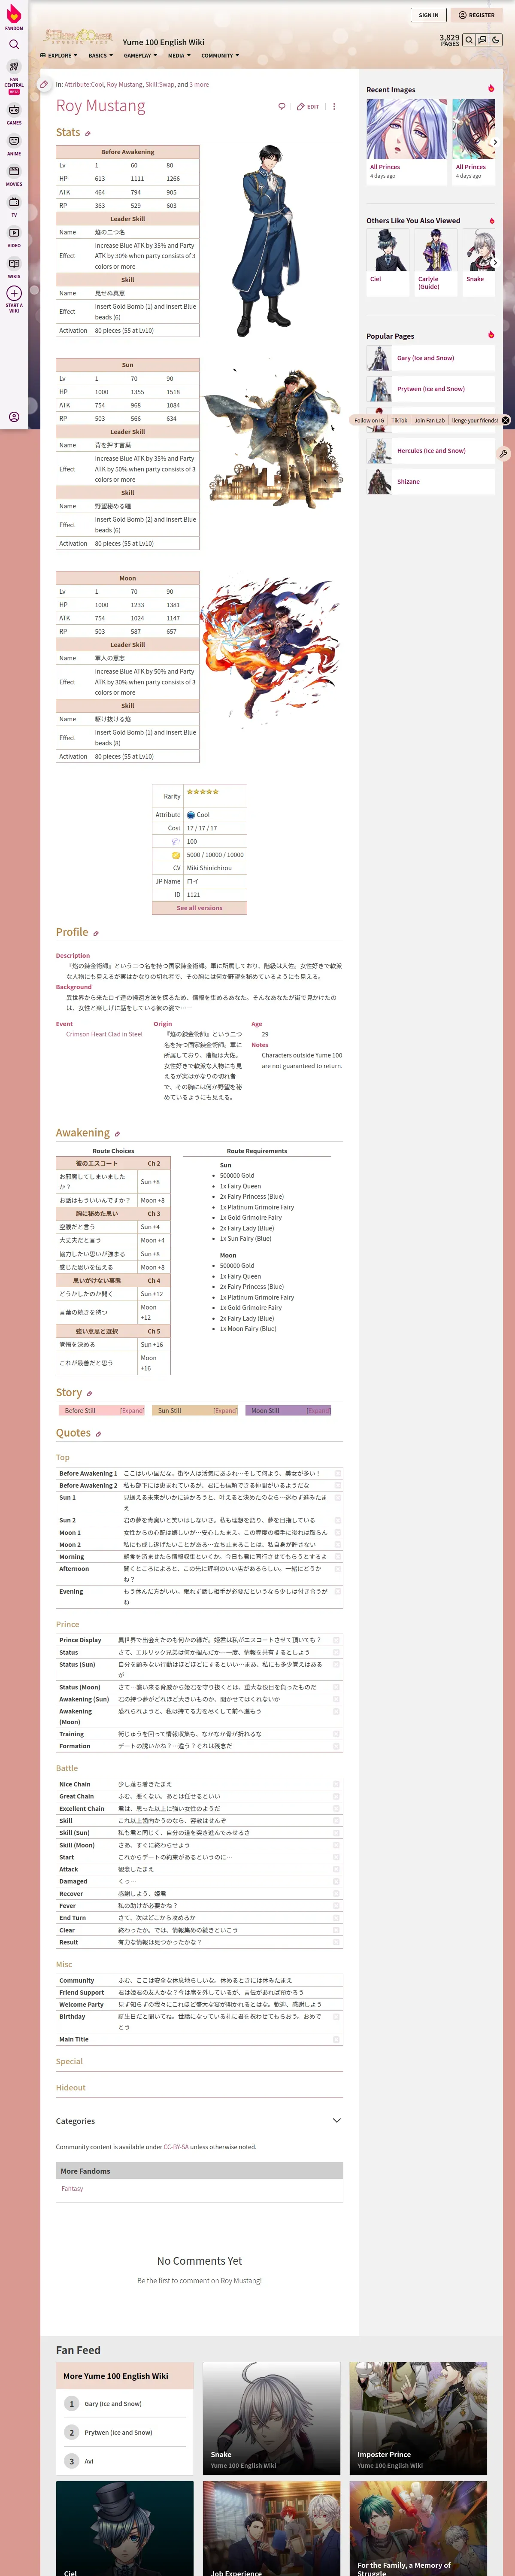
Task: Show next Others Like You carousel arrow
Action: pos(495,263)
